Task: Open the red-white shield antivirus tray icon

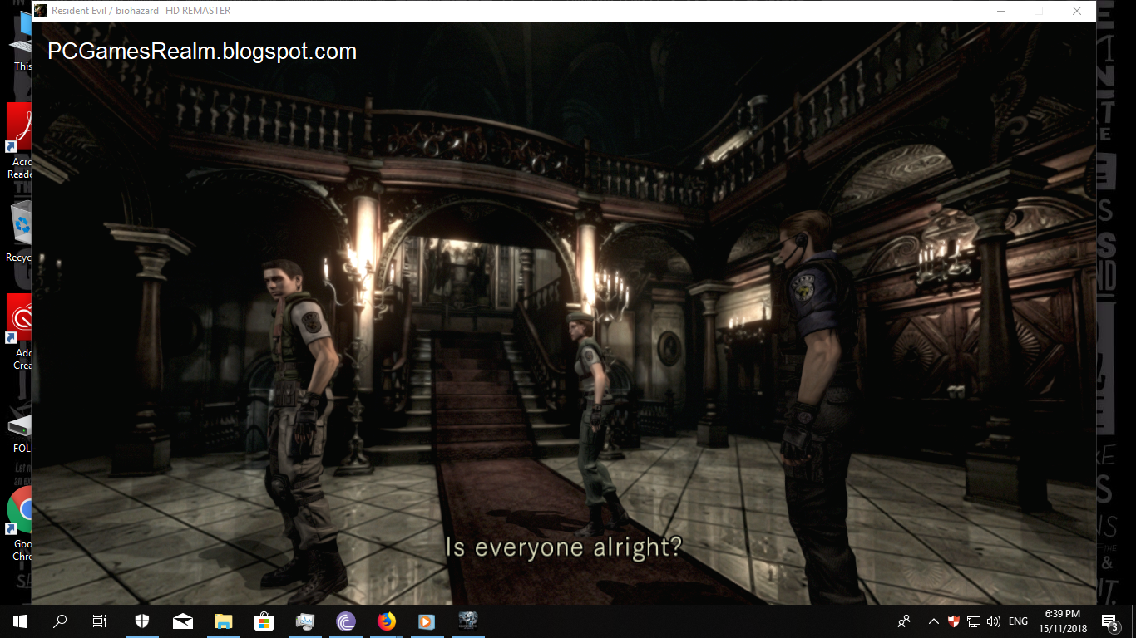Action: pyautogui.click(x=954, y=621)
